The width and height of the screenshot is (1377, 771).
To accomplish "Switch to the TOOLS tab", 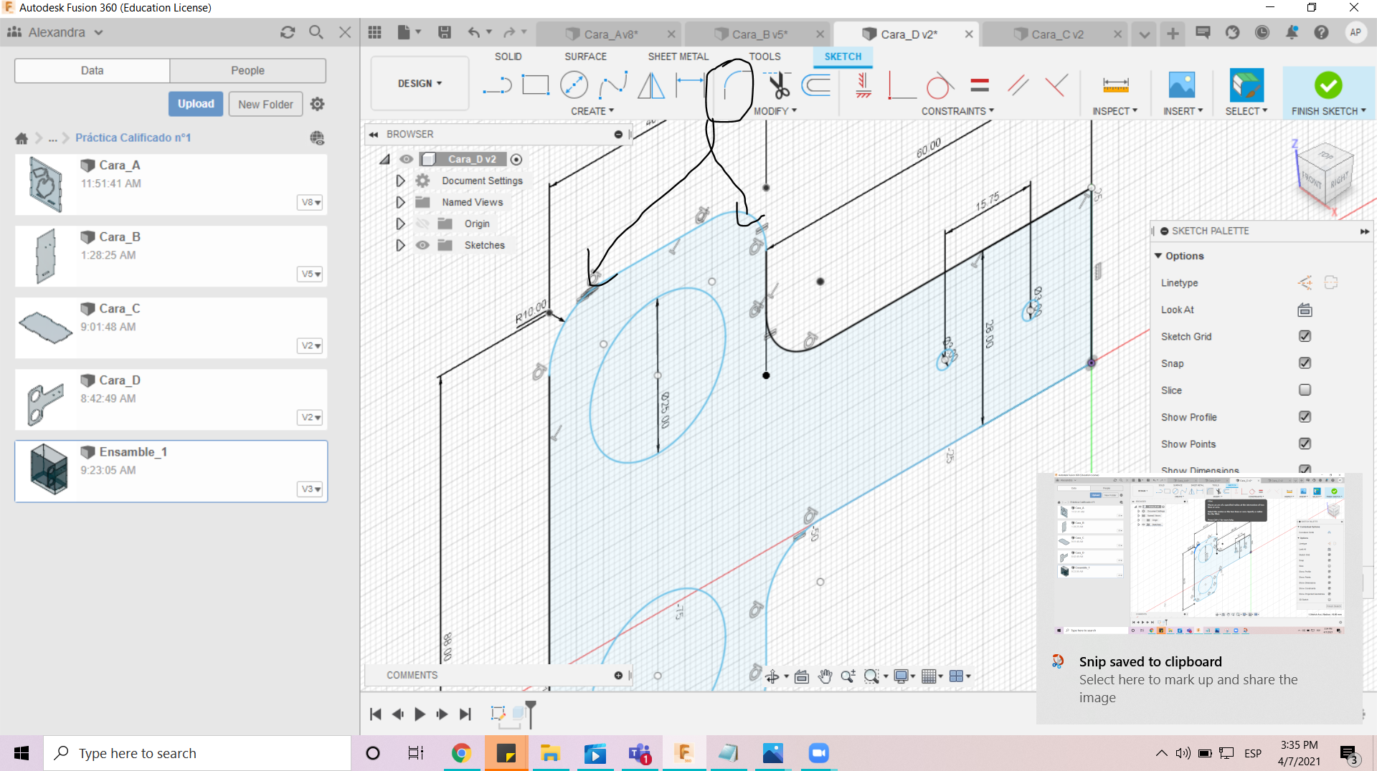I will 765,57.
